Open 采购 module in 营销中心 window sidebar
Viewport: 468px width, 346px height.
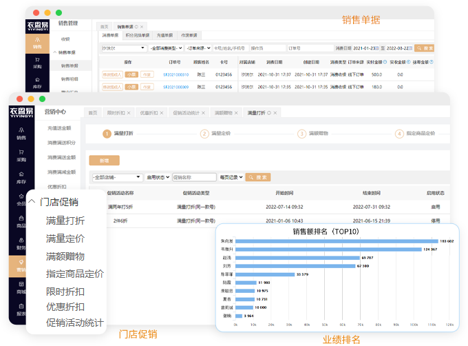pyautogui.click(x=21, y=156)
